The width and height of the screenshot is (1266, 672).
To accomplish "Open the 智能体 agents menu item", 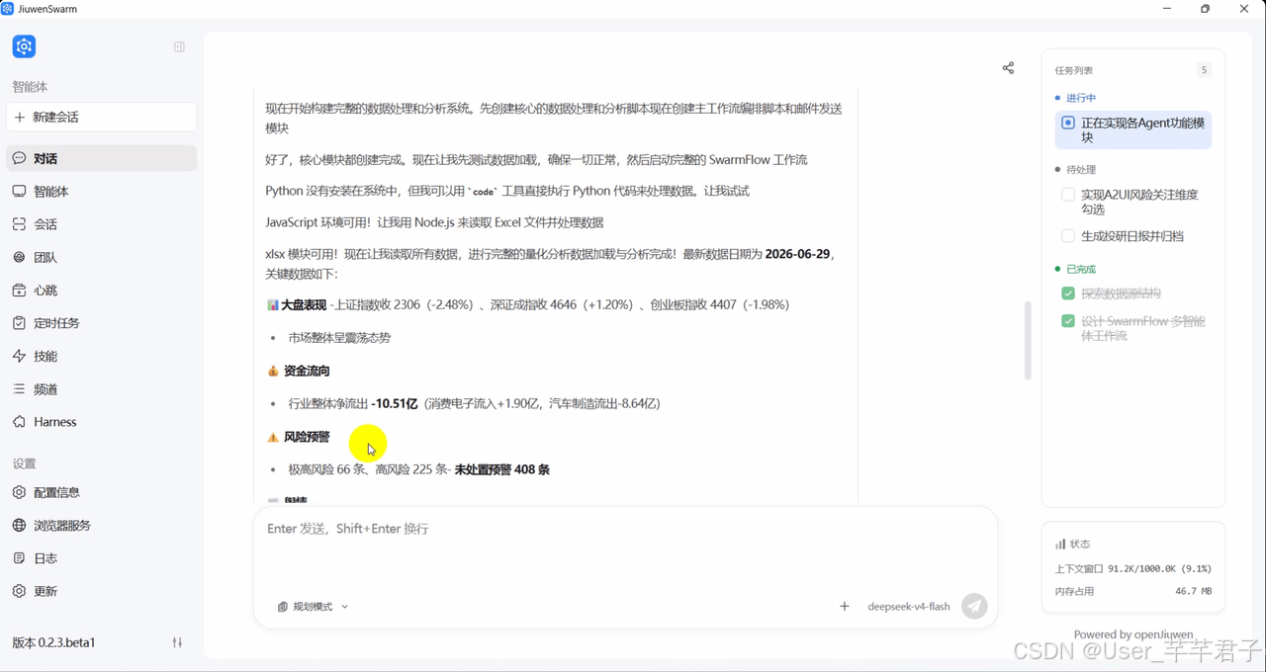I will tap(101, 192).
